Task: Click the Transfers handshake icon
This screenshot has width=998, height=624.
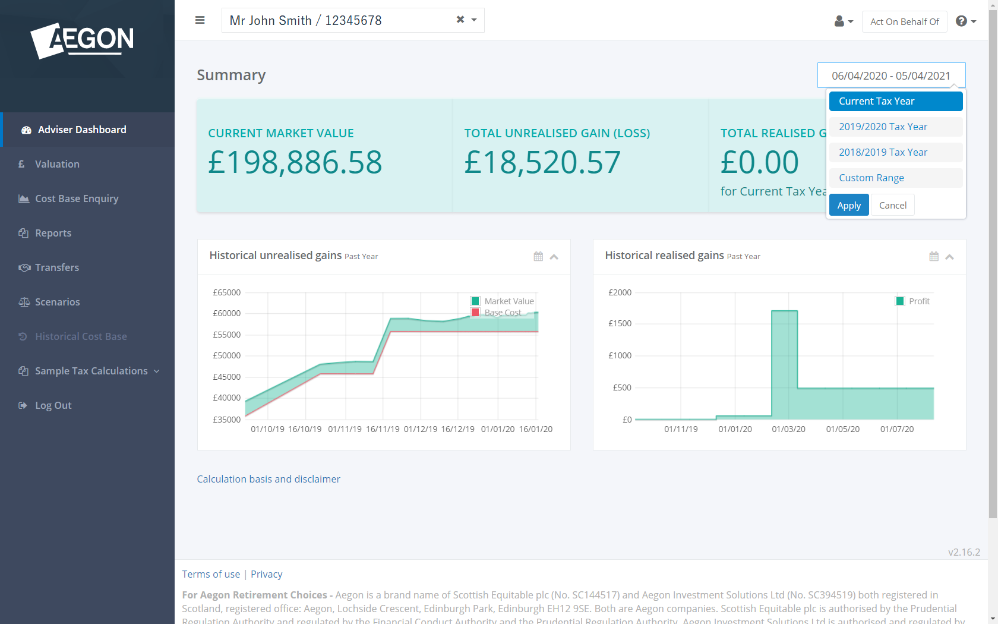Action: [24, 267]
